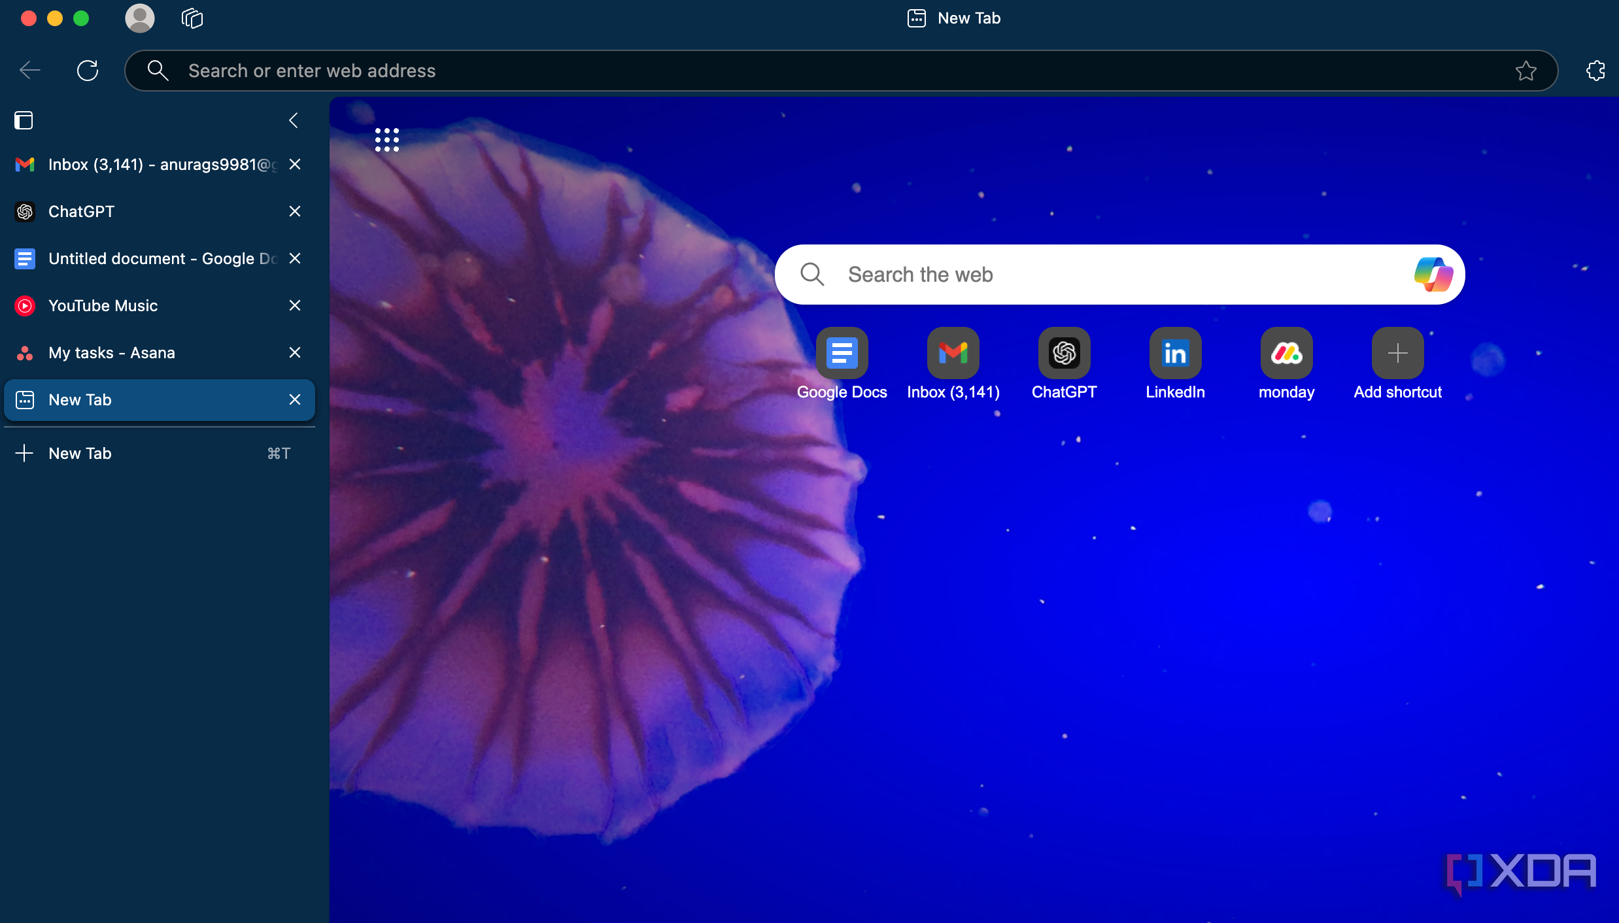Add page to favorites with star icon
This screenshot has width=1619, height=923.
(x=1525, y=71)
